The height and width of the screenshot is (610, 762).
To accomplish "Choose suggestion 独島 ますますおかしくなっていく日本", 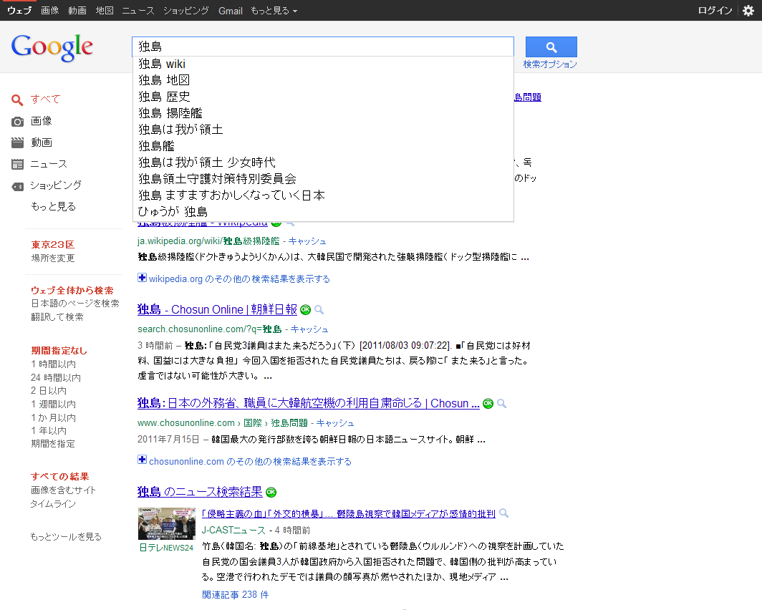I will click(x=323, y=195).
